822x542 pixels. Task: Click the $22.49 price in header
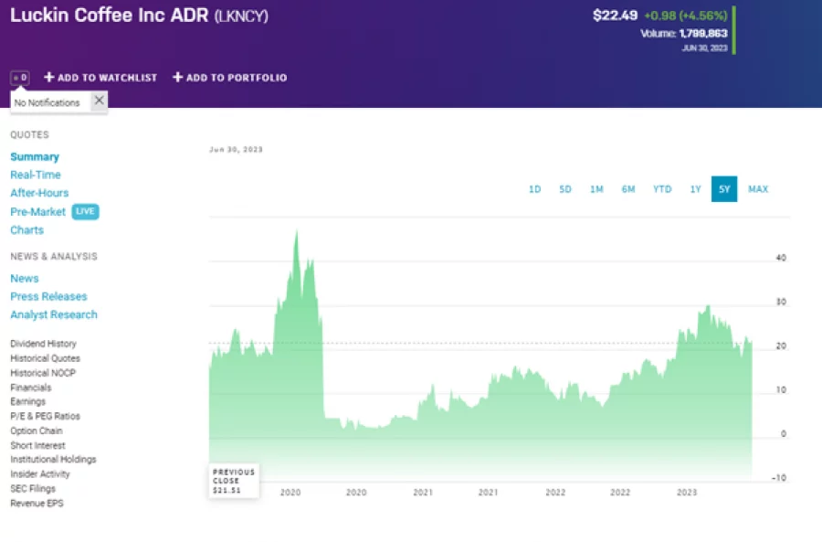[615, 16]
